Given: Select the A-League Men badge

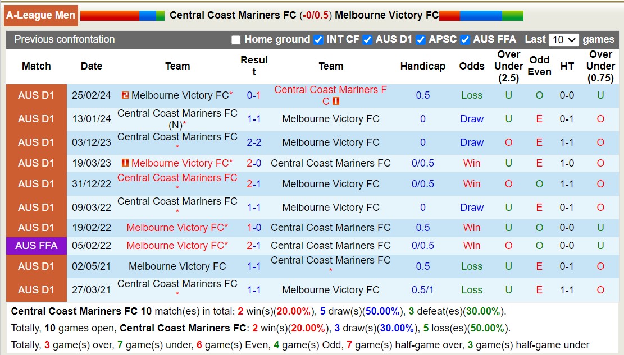Looking at the screenshot, I should coord(40,15).
